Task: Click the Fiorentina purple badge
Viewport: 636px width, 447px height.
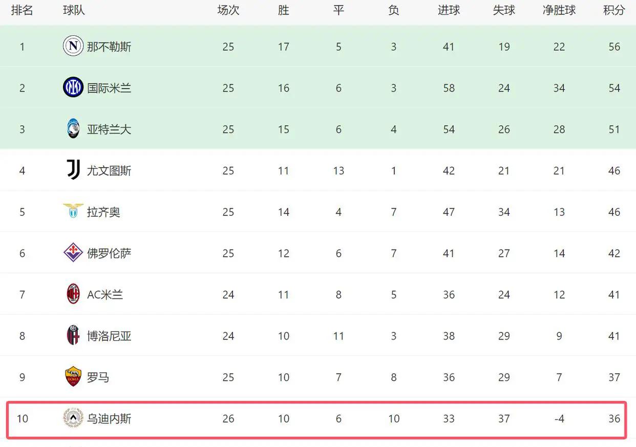Action: click(73, 253)
